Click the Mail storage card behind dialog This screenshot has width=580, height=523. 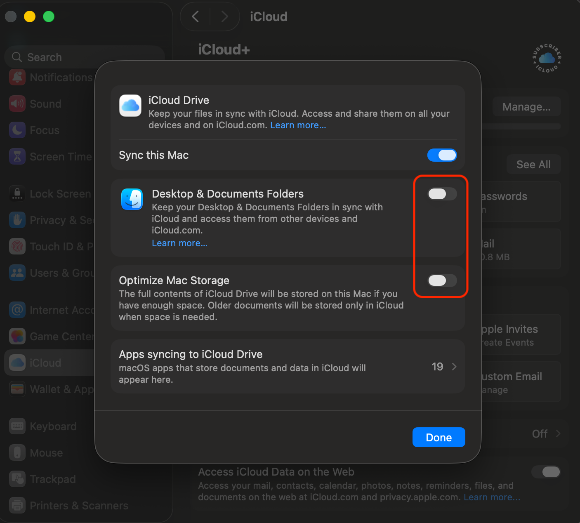click(x=521, y=249)
